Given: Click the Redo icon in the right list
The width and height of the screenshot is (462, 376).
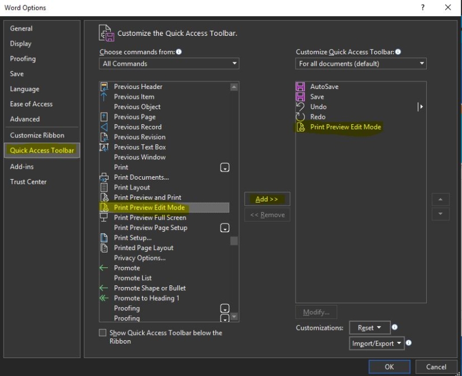Looking at the screenshot, I should point(300,117).
